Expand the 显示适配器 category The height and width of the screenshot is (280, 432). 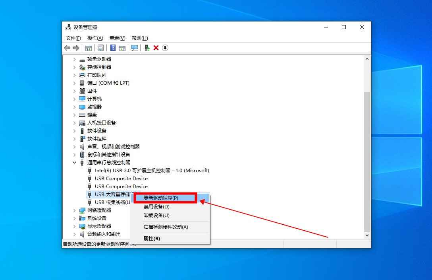pos(74,226)
